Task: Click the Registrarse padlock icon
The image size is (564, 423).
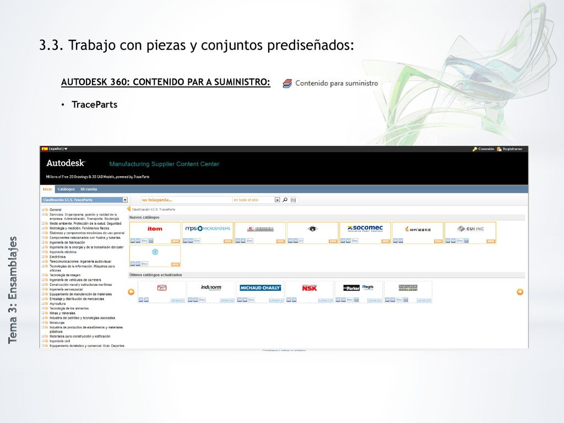Action: click(499, 149)
